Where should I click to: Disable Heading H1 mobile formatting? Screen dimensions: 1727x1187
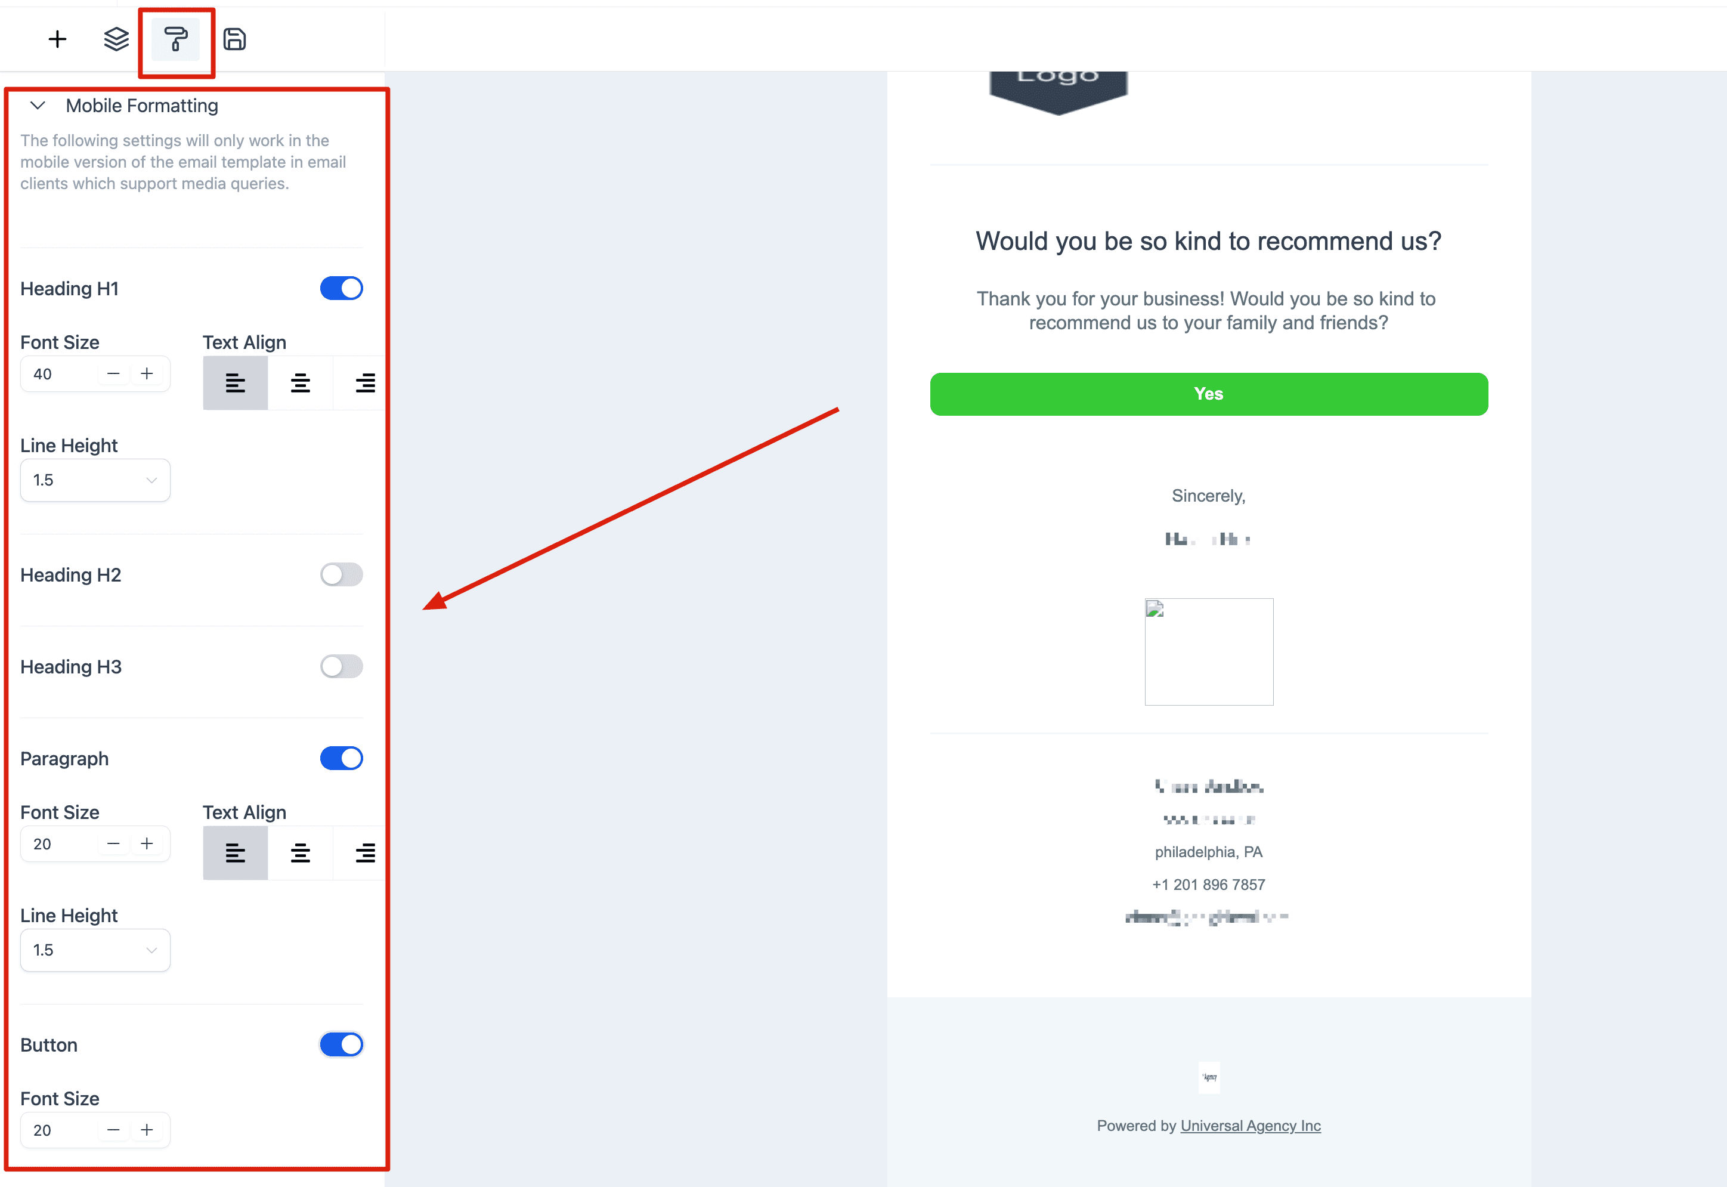click(x=341, y=288)
